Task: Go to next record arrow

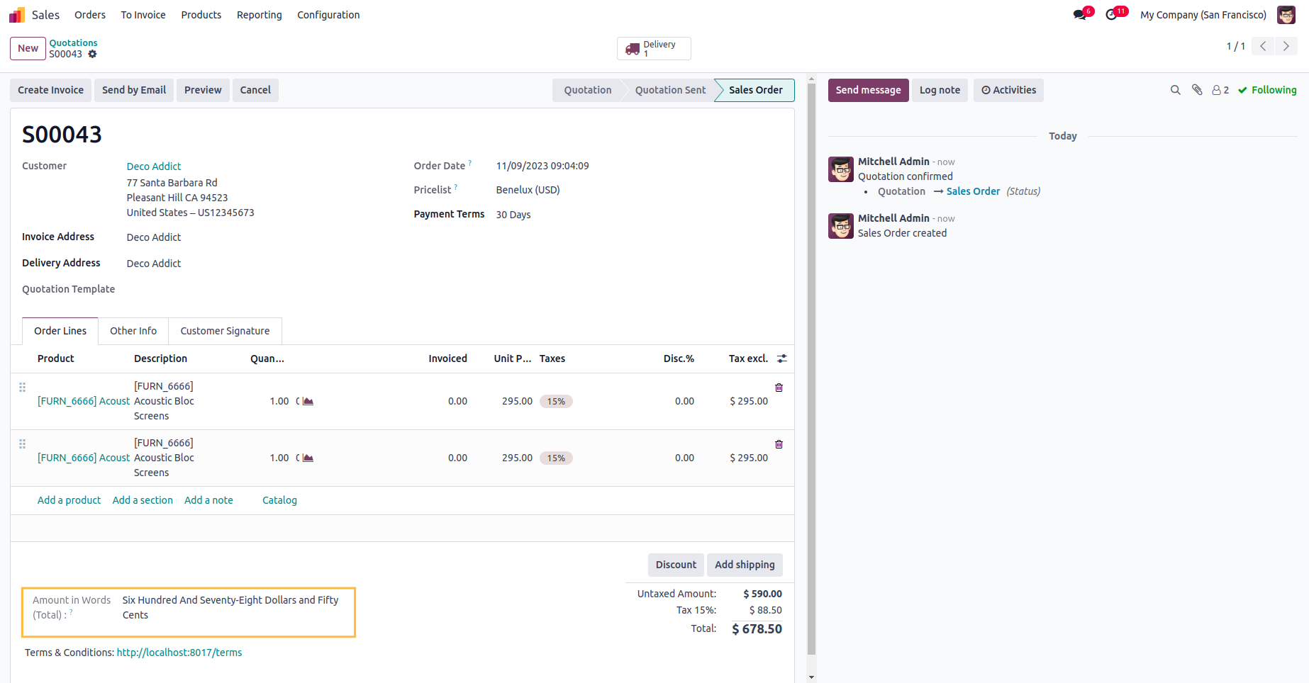Action: [x=1286, y=46]
